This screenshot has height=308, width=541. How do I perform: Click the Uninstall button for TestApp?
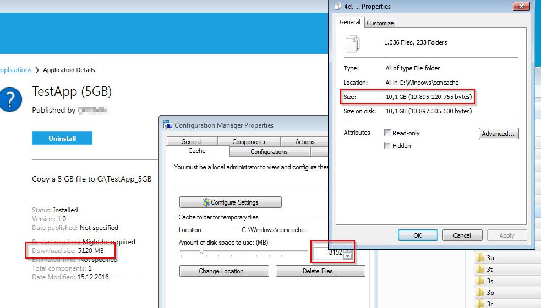point(62,138)
